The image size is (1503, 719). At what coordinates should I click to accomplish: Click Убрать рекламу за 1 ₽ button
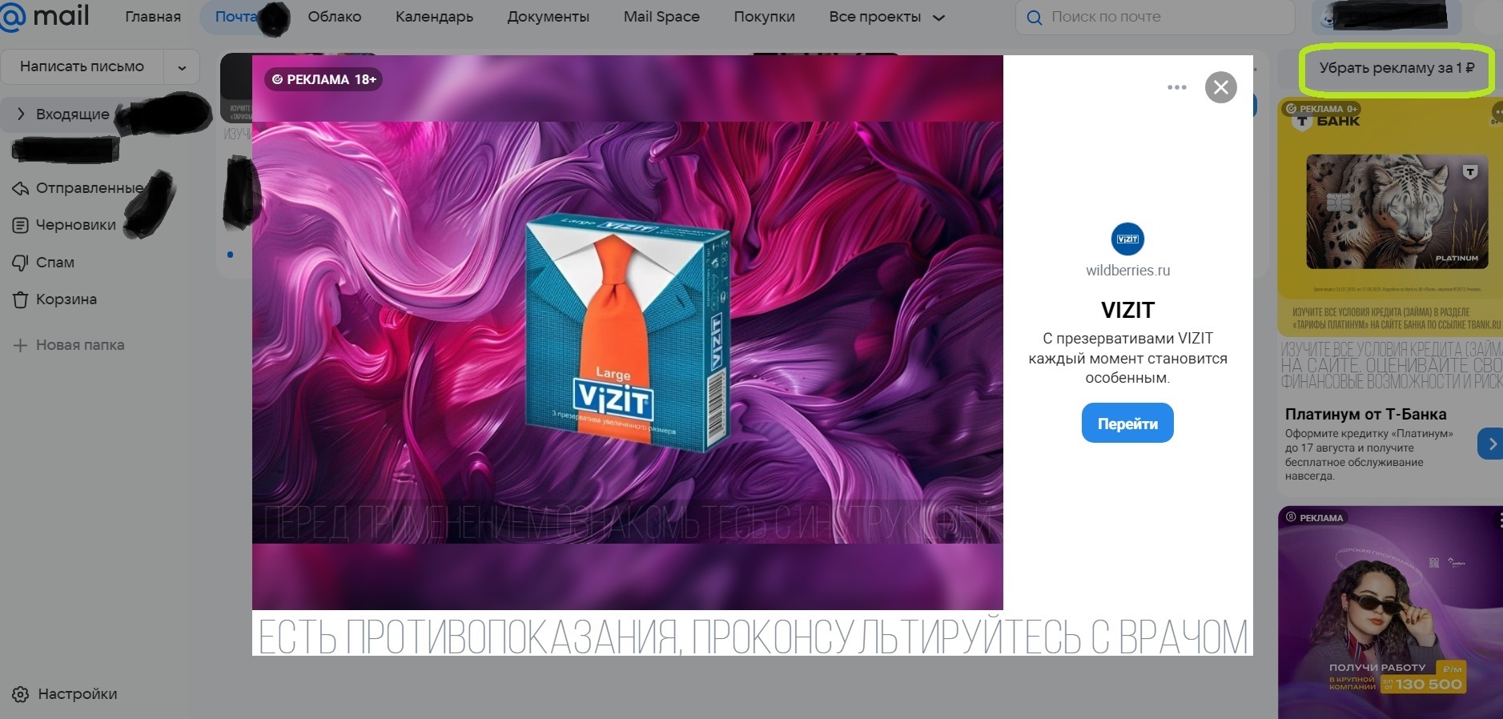(x=1397, y=68)
